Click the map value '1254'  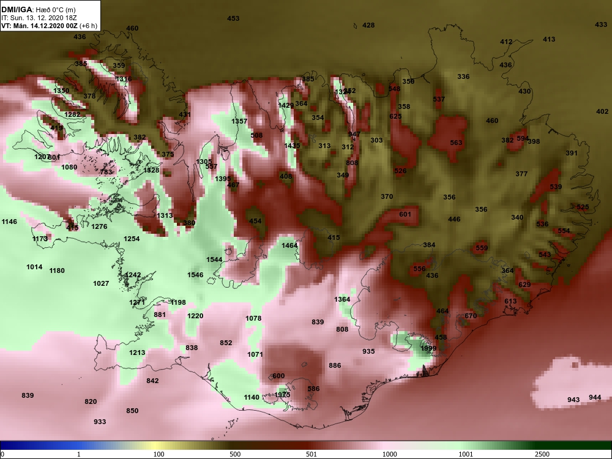pyautogui.click(x=132, y=239)
